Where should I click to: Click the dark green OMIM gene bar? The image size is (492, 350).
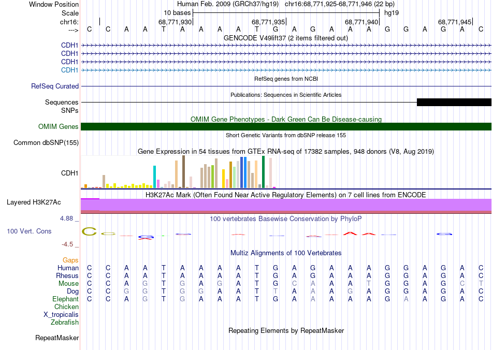click(x=286, y=127)
